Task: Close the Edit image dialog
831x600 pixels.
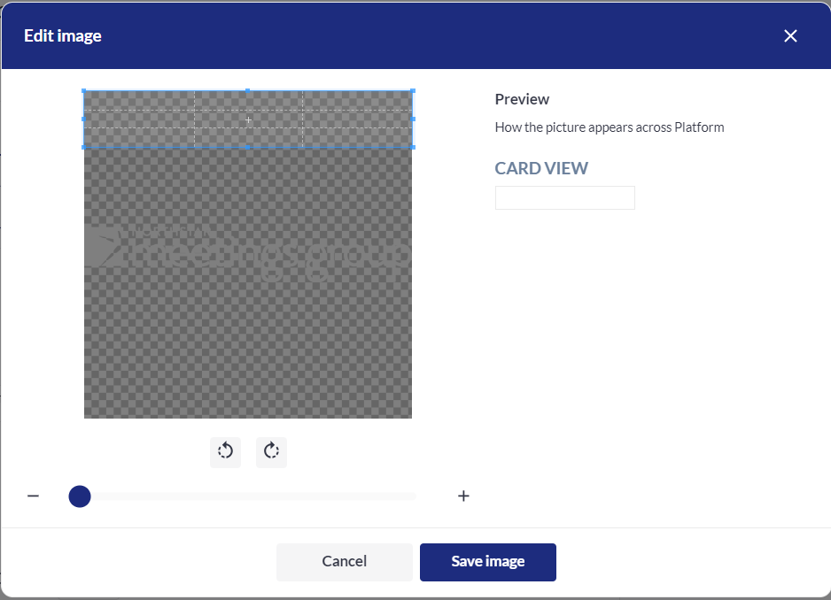Action: (790, 35)
